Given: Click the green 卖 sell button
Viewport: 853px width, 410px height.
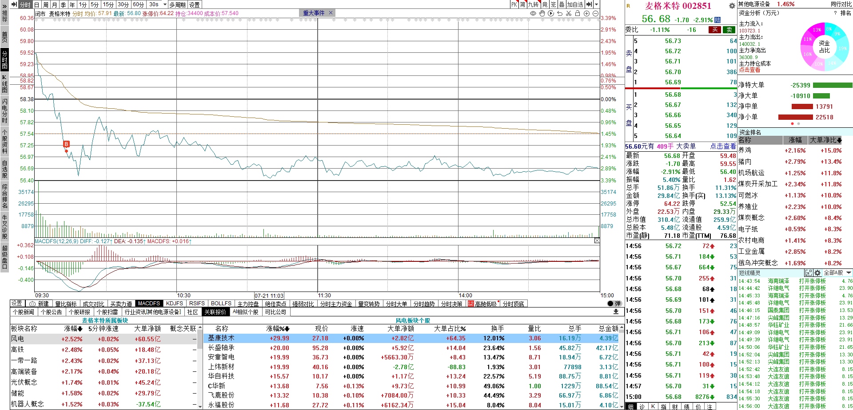Looking at the screenshot, I should (x=729, y=30).
